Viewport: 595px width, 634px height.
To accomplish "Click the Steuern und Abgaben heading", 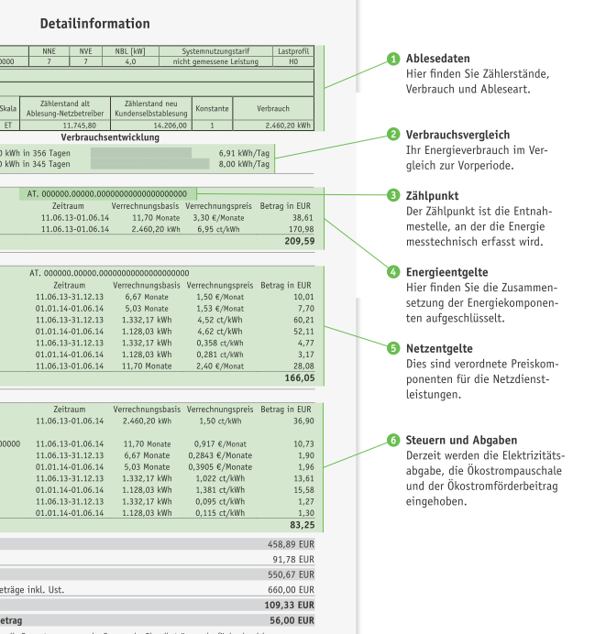I will tap(461, 441).
